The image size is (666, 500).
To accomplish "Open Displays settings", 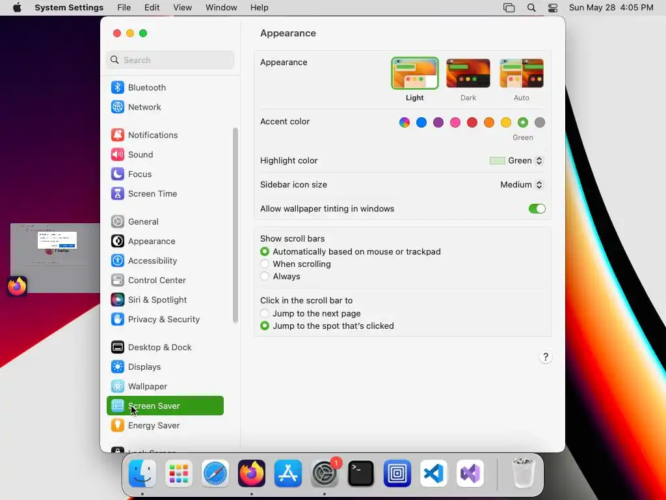I will 165,367.
